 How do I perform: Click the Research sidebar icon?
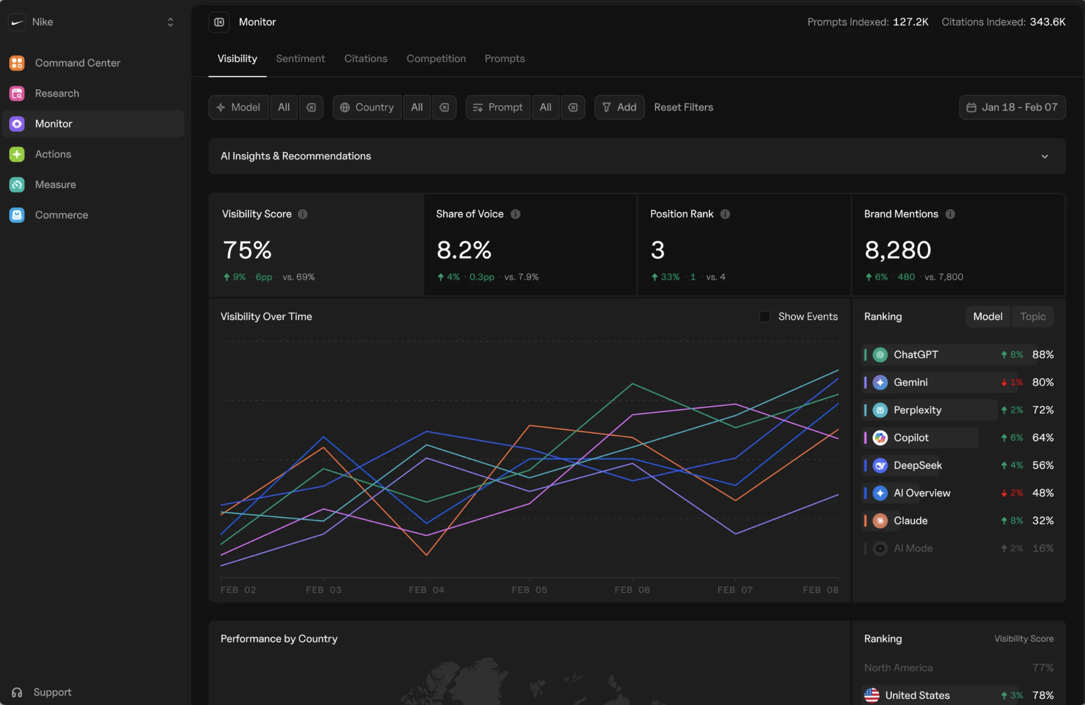(17, 94)
